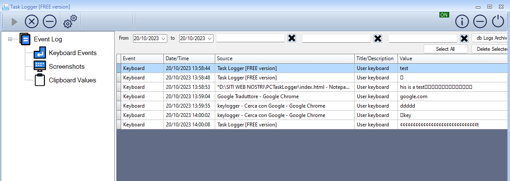Click the Select All button

click(445, 49)
